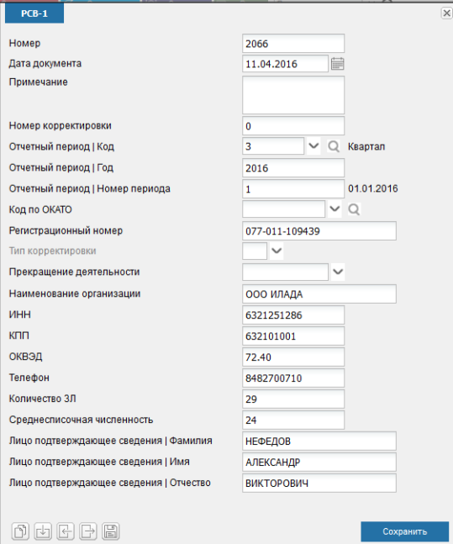Expand the Отчетный период Код dropdown
This screenshot has width=453, height=544.
point(313,146)
